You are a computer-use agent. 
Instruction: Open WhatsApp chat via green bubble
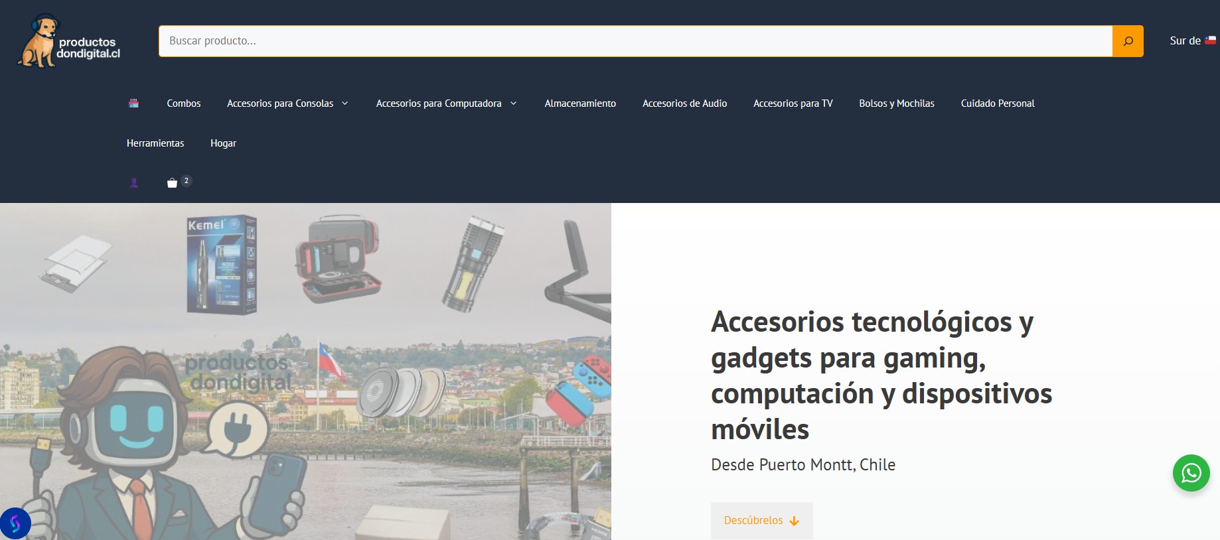[x=1191, y=473]
